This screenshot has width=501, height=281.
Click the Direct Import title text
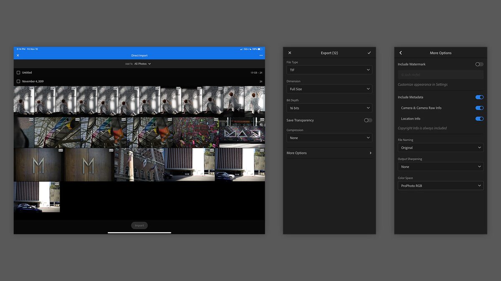click(x=139, y=55)
